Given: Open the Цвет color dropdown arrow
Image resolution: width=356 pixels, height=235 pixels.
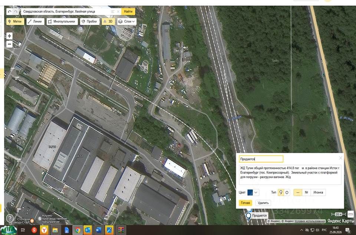Looking at the screenshot, I should 256,193.
